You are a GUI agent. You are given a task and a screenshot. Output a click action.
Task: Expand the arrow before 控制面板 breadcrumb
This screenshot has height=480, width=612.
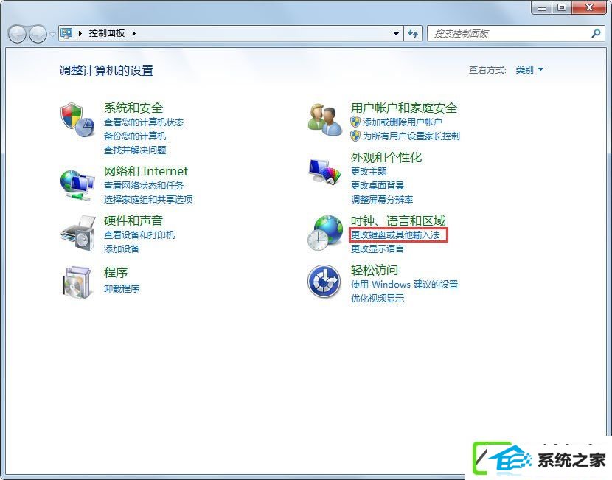click(80, 34)
